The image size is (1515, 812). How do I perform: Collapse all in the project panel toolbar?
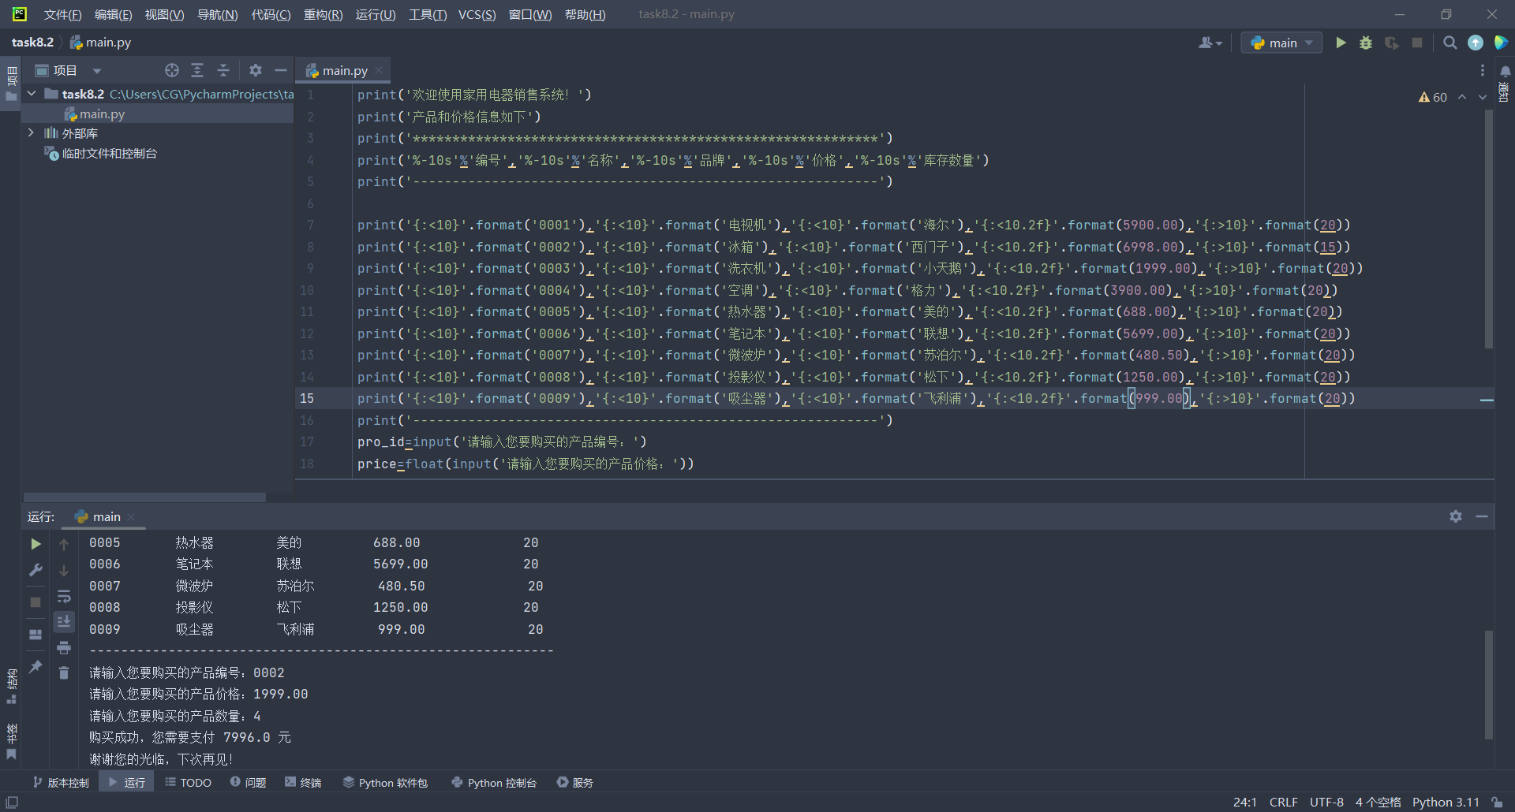223,70
